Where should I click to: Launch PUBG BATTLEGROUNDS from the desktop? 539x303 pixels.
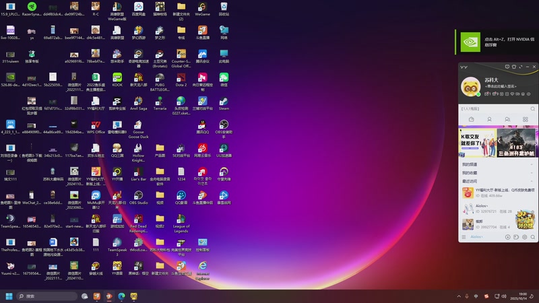tap(160, 82)
